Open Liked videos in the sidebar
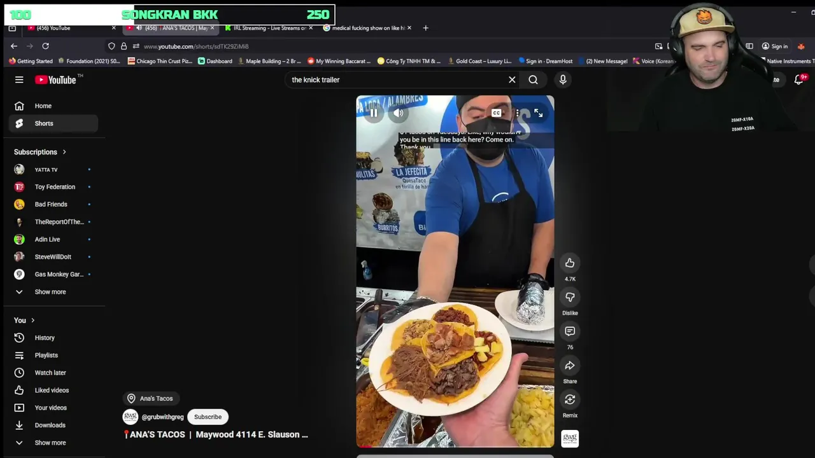815x458 pixels. click(x=53, y=390)
